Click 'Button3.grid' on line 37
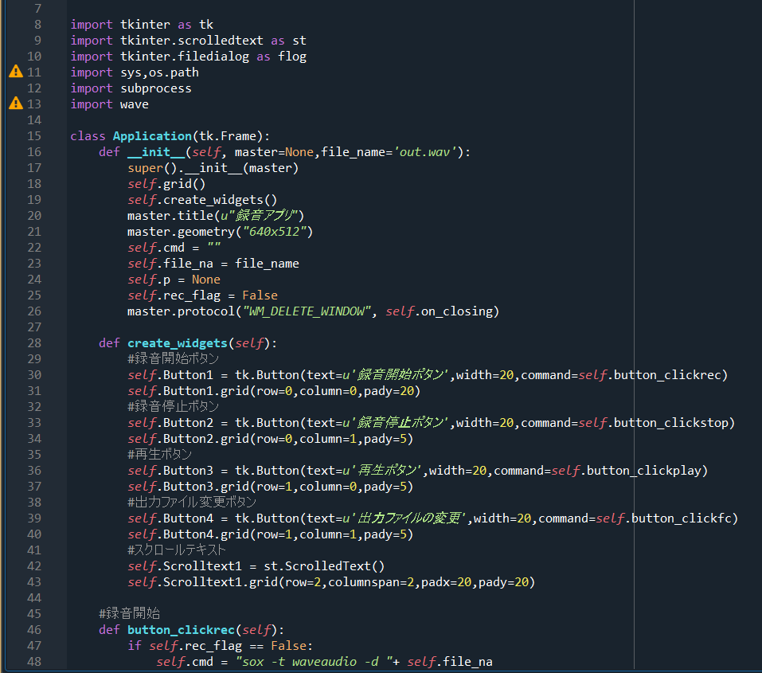762x673 pixels. (x=206, y=487)
